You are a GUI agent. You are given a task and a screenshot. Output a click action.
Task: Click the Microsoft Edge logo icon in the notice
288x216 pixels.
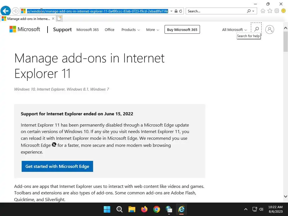coord(54,145)
